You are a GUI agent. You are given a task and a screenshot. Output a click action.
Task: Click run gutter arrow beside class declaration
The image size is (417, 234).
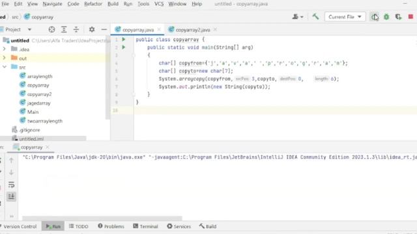[124, 39]
